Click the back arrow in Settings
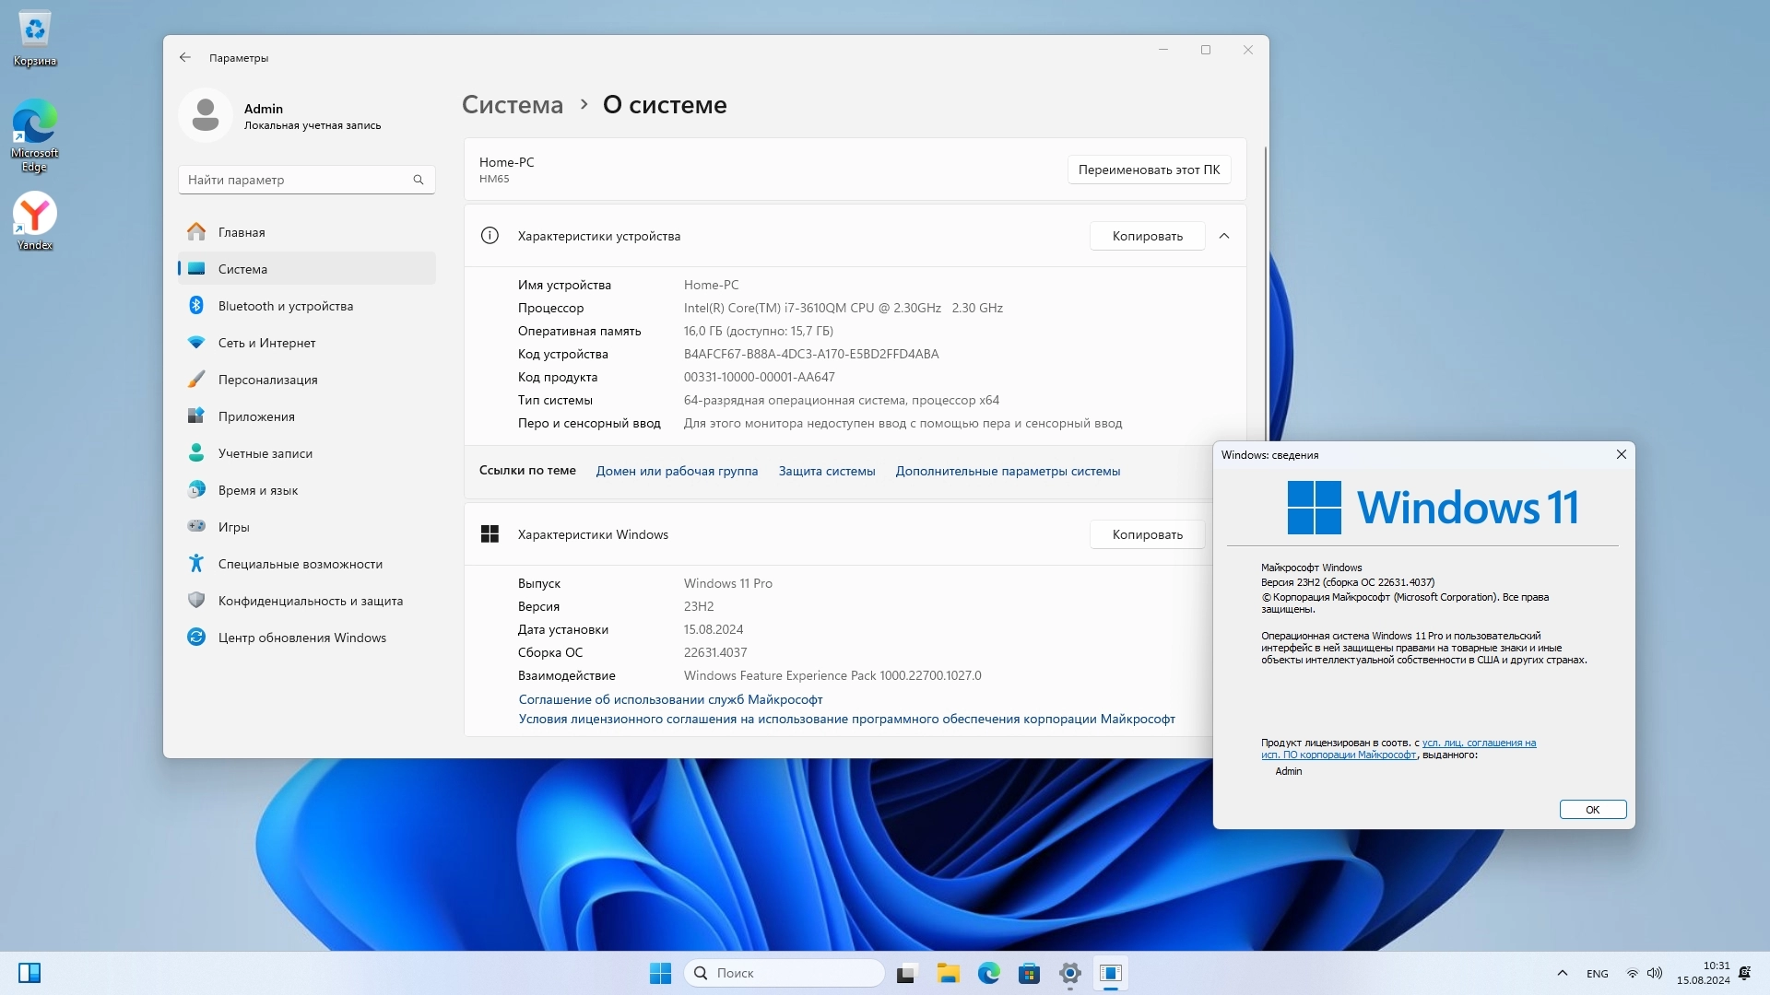 tap(185, 57)
